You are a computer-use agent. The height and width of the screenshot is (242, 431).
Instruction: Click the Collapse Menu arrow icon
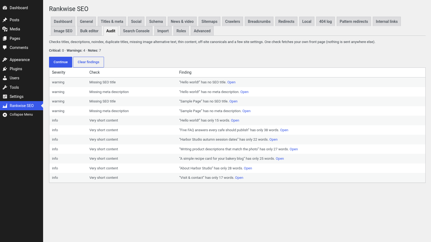5,115
